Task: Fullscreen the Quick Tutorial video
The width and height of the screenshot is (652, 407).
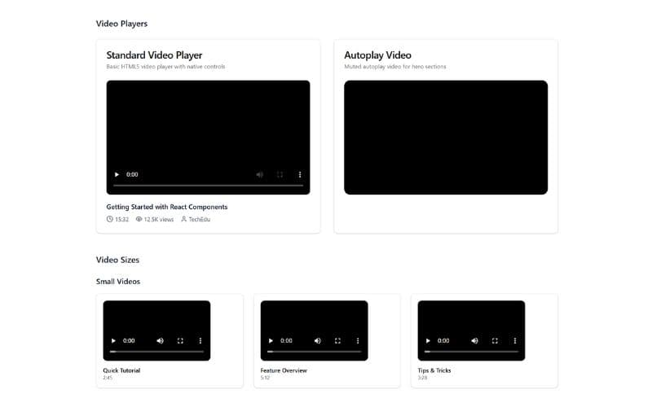Action: [x=180, y=340]
